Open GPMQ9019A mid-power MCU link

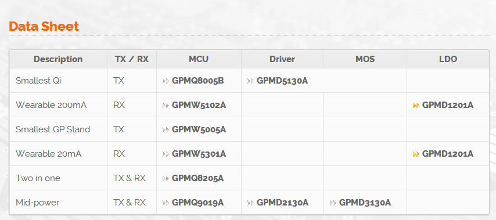pyautogui.click(x=197, y=203)
